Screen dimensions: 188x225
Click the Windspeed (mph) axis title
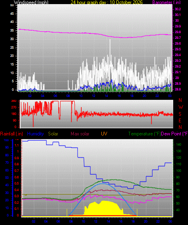(31, 2)
